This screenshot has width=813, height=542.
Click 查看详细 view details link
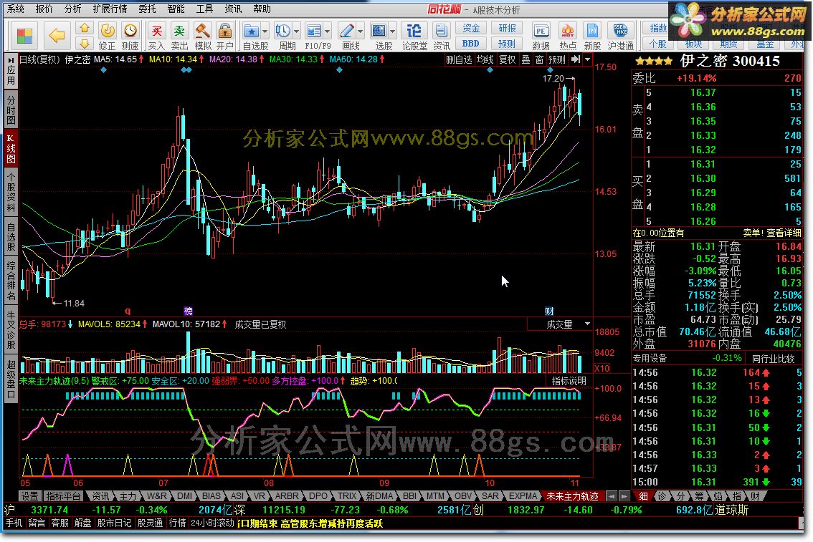[x=784, y=233]
